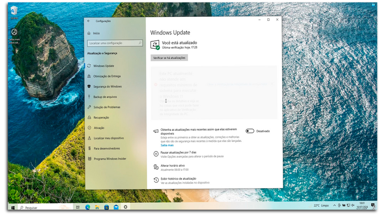Click the network tray icon
This screenshot has width=383, height=215.
[x=349, y=206]
